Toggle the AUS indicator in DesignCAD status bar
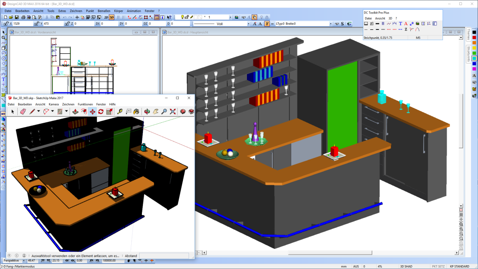478x269 pixels. click(356, 266)
